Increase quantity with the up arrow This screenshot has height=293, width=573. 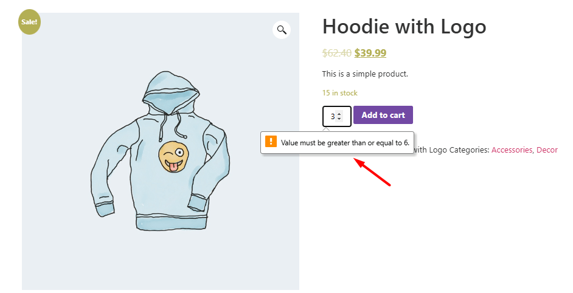tap(339, 113)
